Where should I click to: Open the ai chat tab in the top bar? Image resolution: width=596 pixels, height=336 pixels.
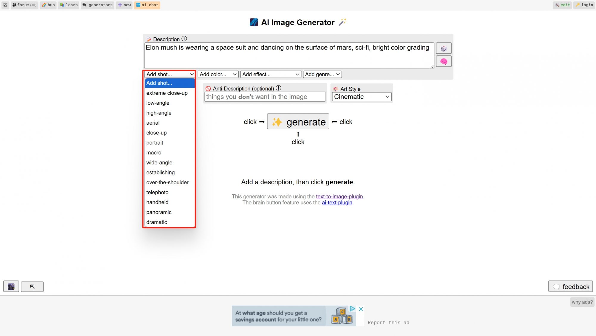(x=147, y=5)
